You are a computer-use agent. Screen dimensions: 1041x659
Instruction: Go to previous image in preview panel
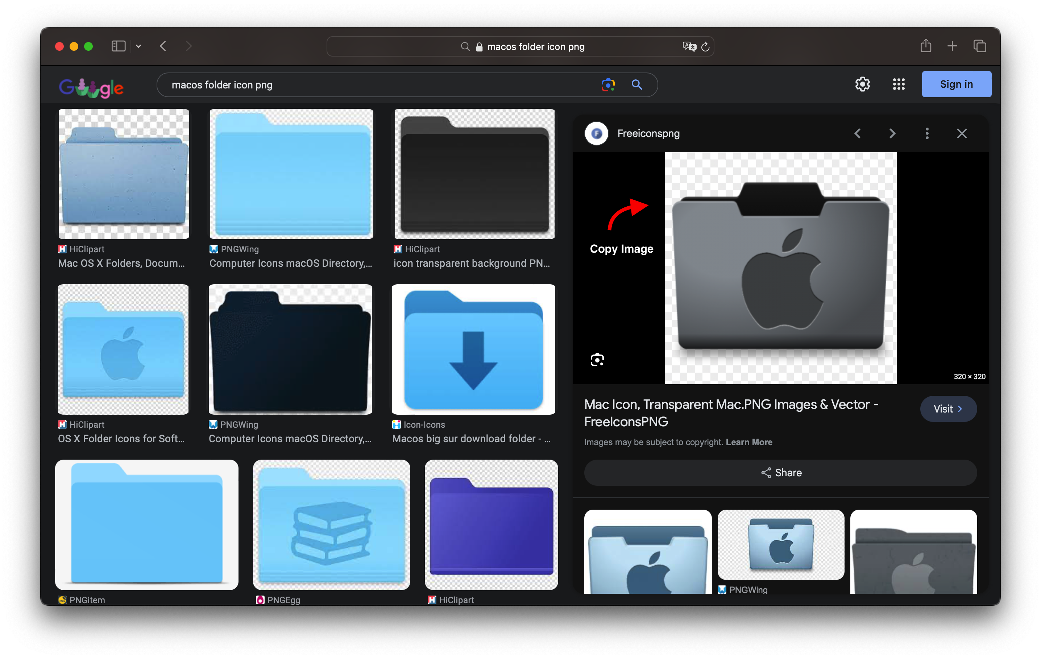[x=858, y=134]
